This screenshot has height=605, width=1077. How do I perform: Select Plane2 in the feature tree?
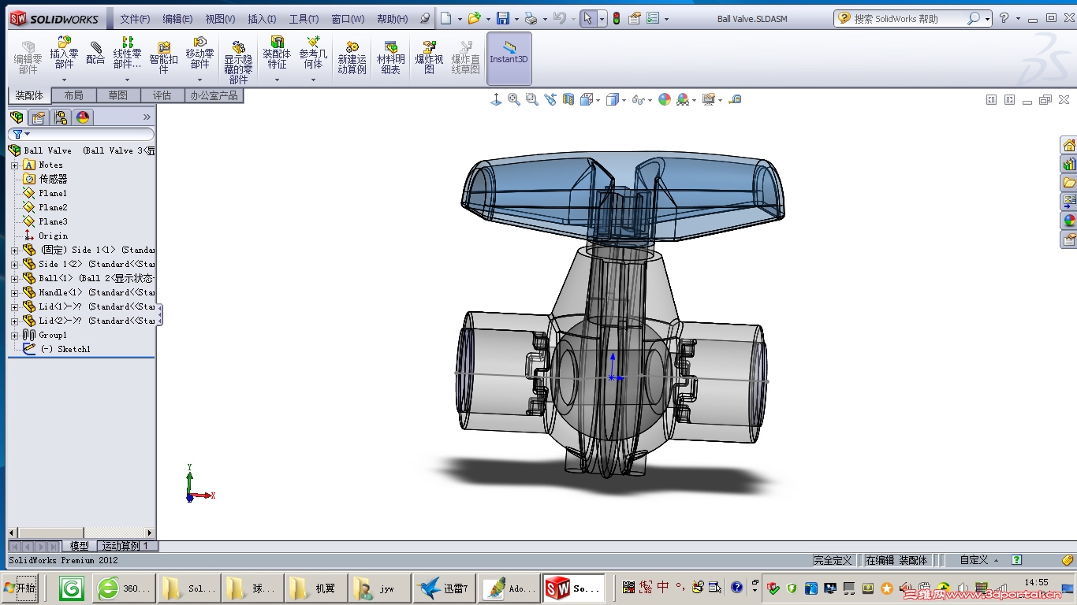[x=53, y=207]
